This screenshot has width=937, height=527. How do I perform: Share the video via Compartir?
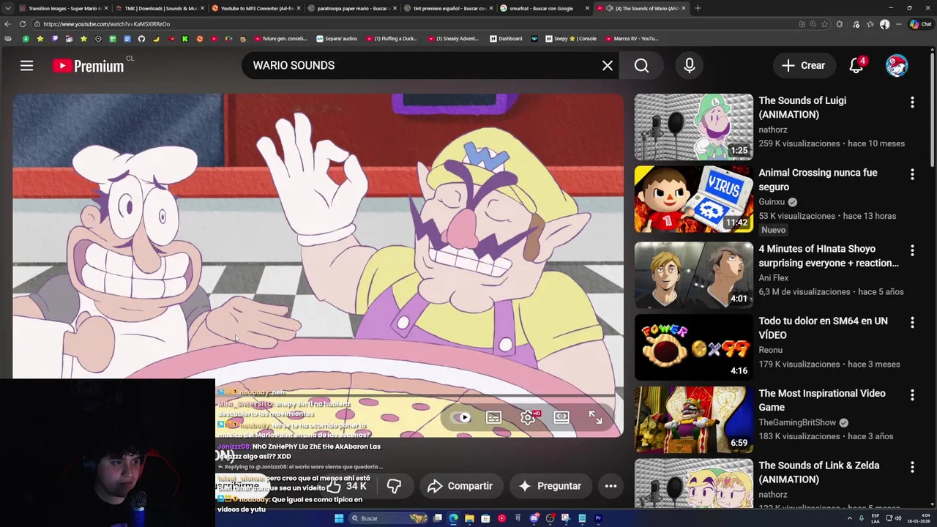click(460, 486)
